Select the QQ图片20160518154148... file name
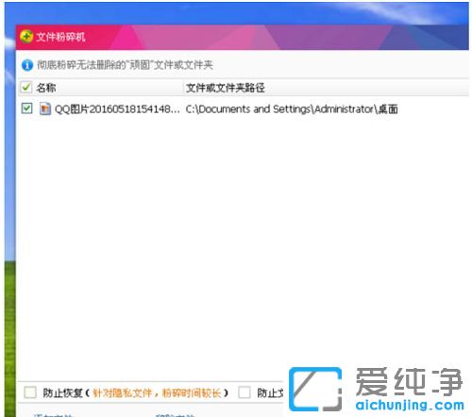 [117, 109]
